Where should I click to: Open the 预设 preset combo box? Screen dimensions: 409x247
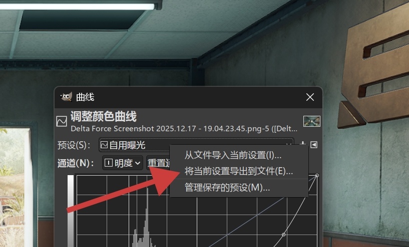click(196, 145)
